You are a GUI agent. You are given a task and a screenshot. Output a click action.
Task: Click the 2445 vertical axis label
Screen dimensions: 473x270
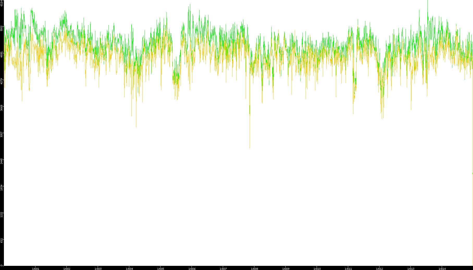point(2,161)
